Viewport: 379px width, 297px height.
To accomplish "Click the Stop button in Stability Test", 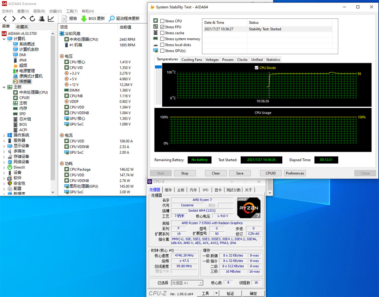I will coord(185,173).
